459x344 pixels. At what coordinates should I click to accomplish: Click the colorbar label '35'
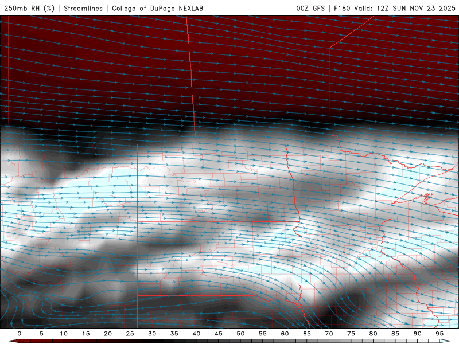point(174,334)
